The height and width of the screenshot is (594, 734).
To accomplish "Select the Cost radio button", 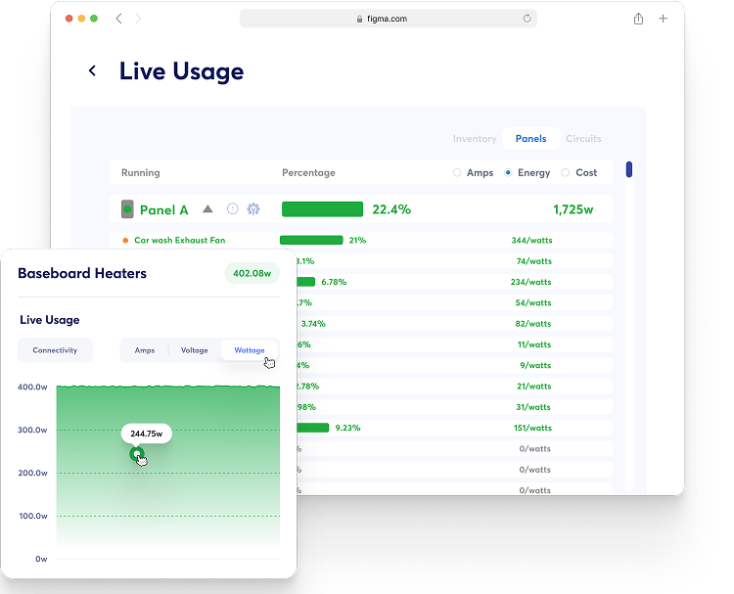I will coord(566,173).
